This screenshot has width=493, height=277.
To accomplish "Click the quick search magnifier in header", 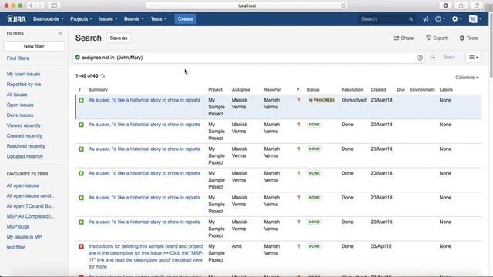I will click(x=411, y=19).
